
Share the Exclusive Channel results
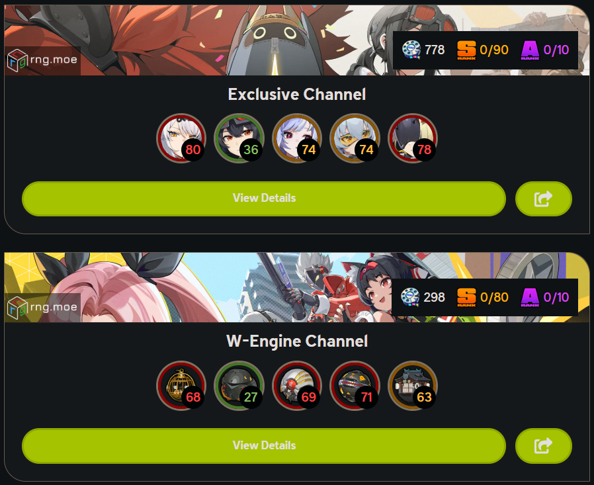click(543, 198)
